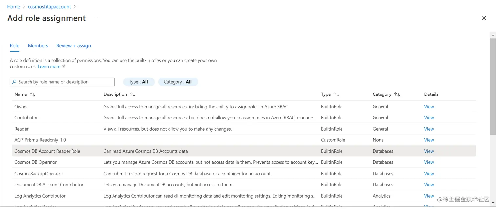Select the Cosmos DB Account Reader Role row

pyautogui.click(x=243, y=151)
